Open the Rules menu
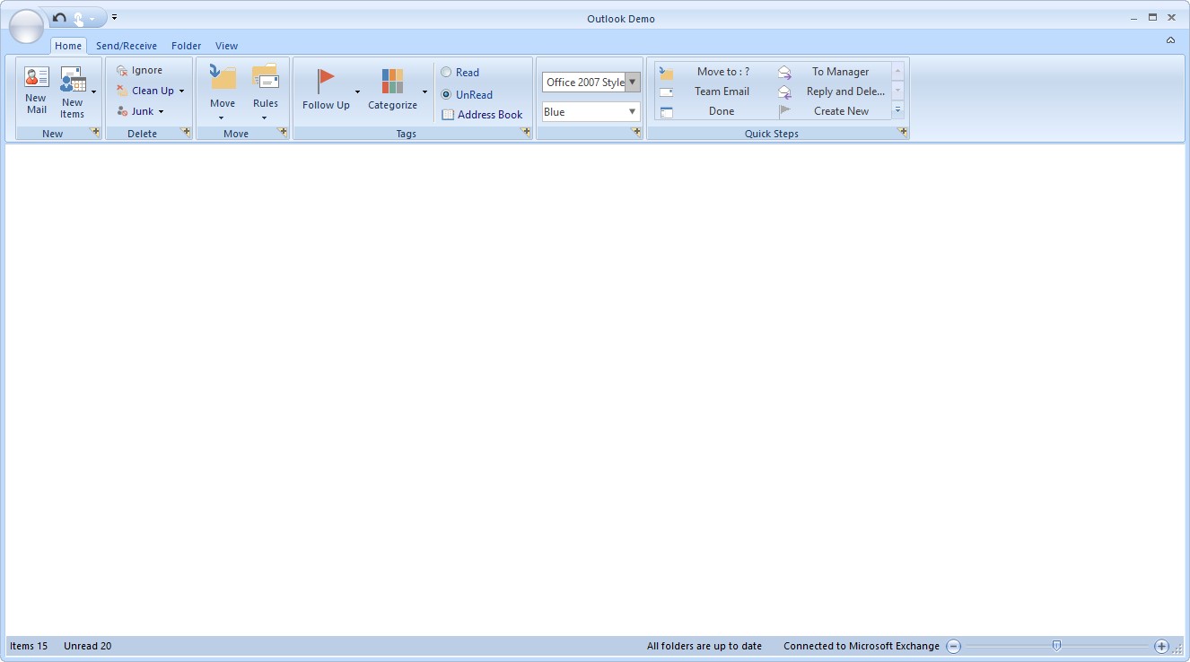Screen dimensions: 1190x662 [x=265, y=92]
